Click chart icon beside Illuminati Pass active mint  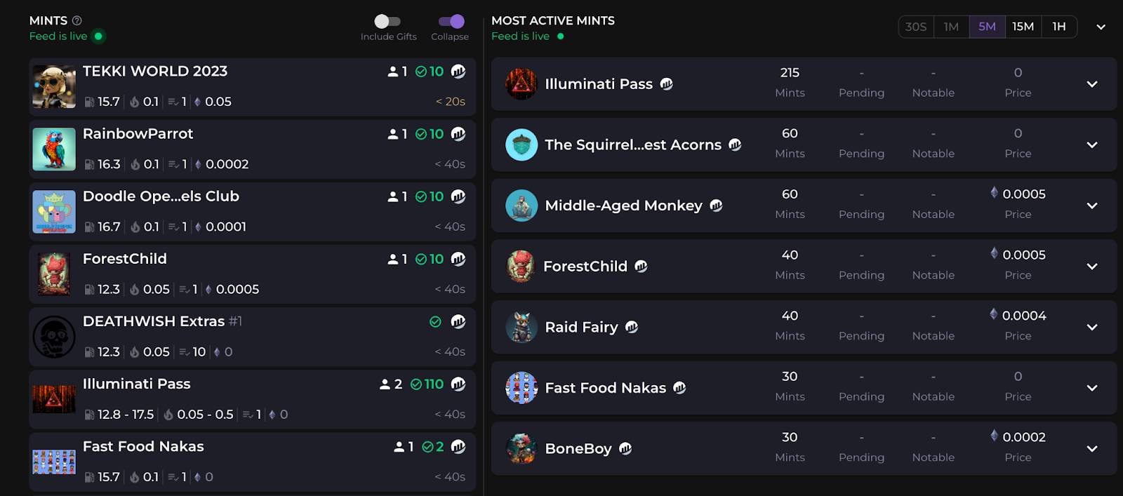click(x=667, y=84)
